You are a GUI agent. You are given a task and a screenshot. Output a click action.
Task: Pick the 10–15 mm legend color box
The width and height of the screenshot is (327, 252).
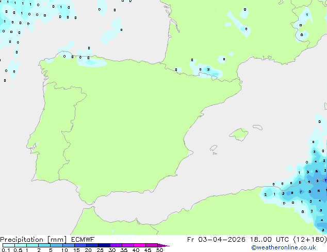tap(68, 245)
